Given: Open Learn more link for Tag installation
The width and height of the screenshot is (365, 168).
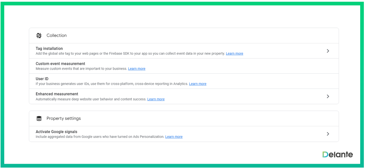Looking at the screenshot, I should point(234,54).
